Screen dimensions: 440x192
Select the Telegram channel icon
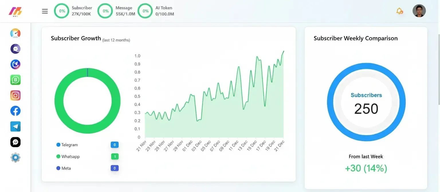[15, 126]
